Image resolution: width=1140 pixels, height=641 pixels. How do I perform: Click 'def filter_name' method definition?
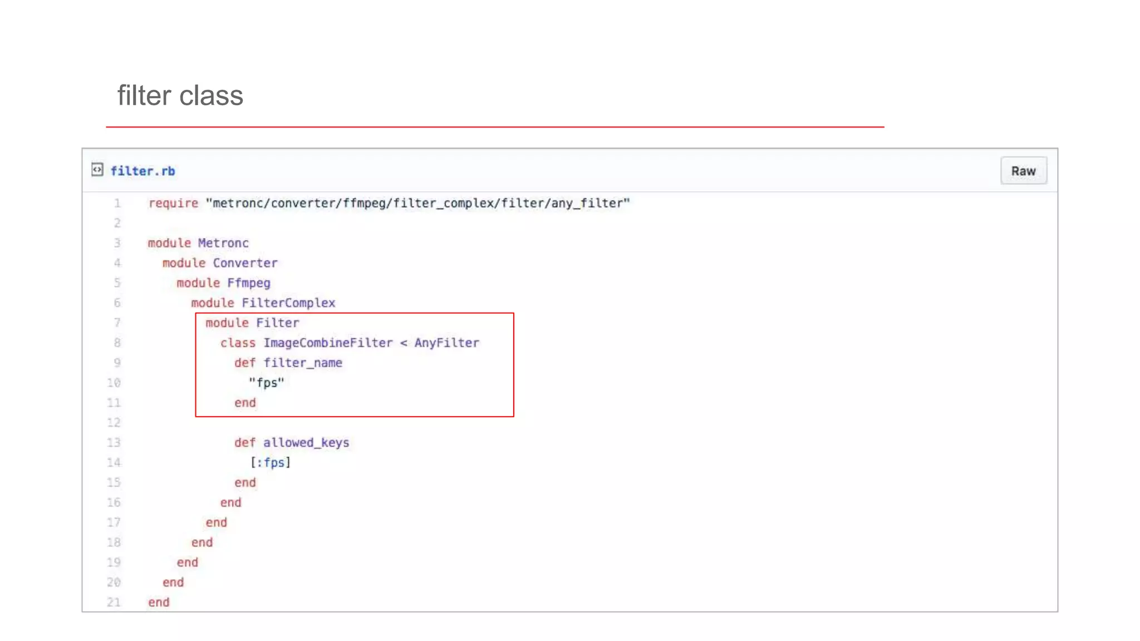click(x=288, y=363)
